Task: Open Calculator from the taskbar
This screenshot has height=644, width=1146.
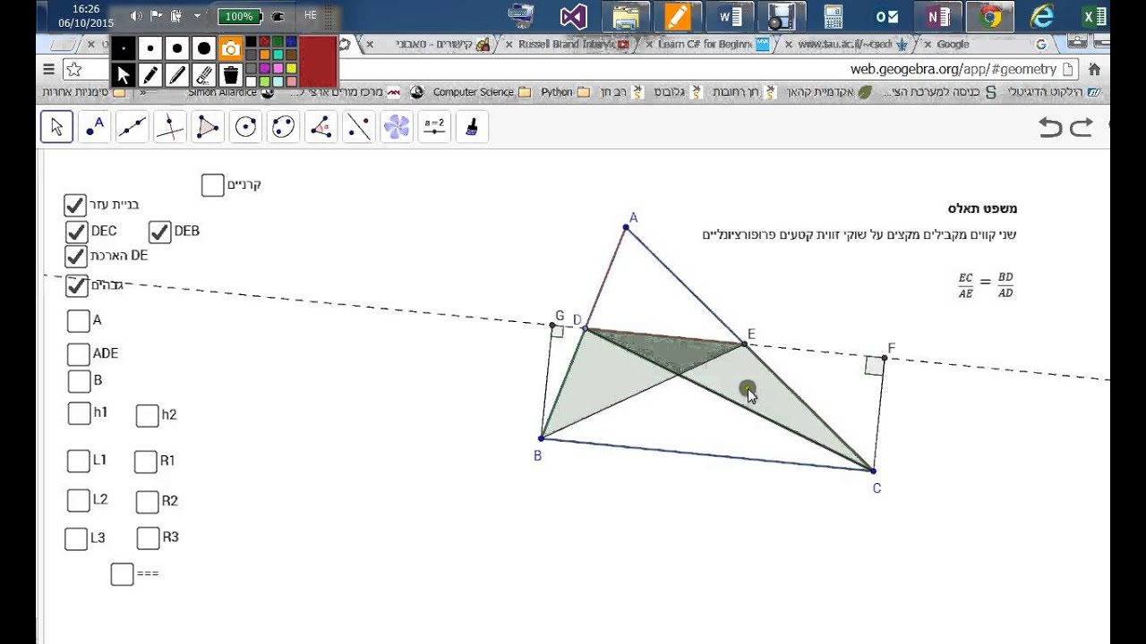Action: pos(834,16)
